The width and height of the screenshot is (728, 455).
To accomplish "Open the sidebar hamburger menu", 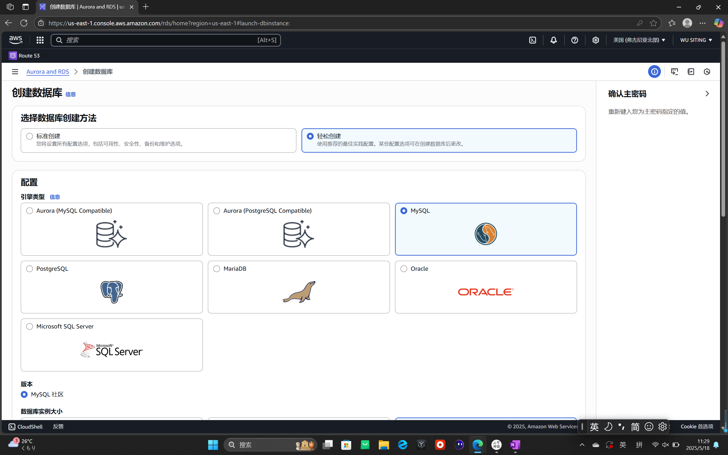I will pyautogui.click(x=15, y=71).
